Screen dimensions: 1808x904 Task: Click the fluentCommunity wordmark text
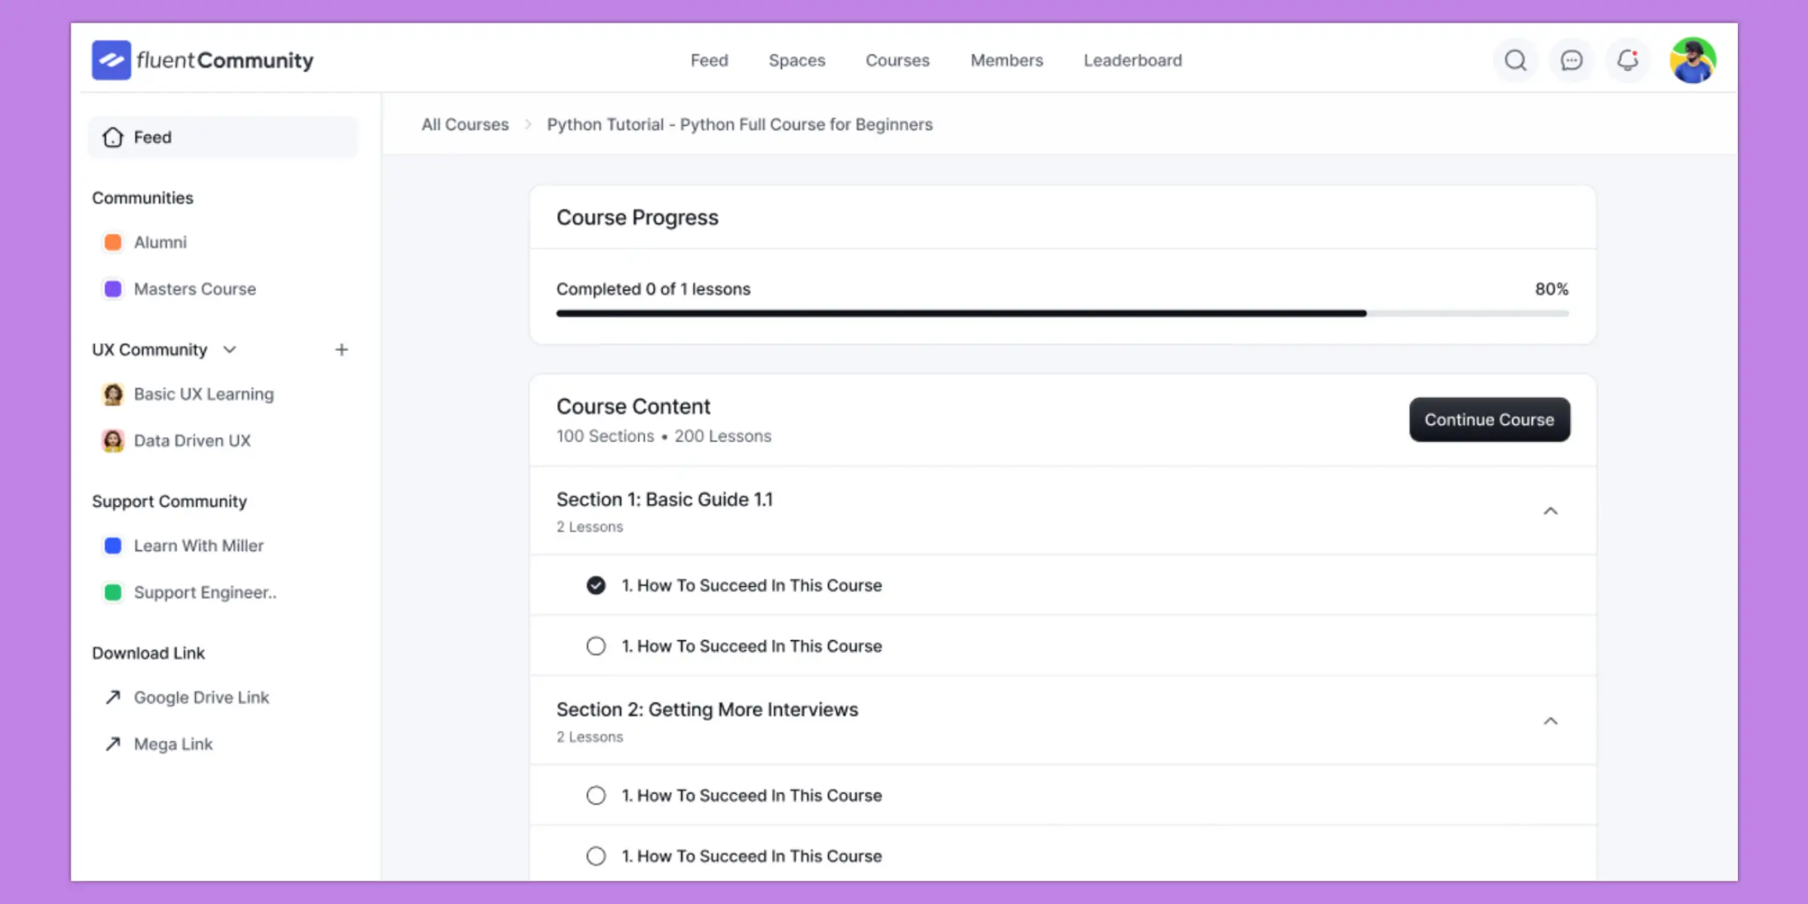225,60
